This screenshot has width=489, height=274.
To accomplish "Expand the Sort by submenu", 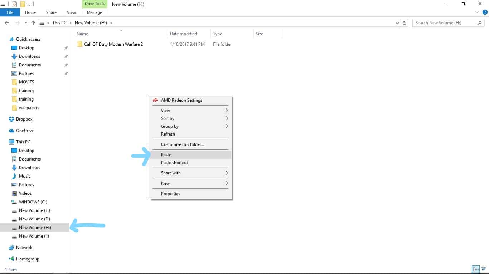I will tap(190, 118).
